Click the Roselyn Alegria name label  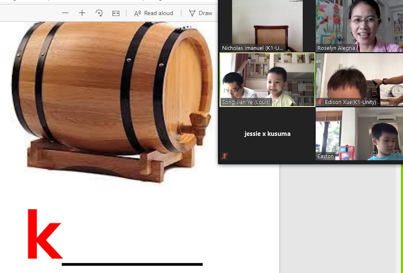pyautogui.click(x=336, y=48)
